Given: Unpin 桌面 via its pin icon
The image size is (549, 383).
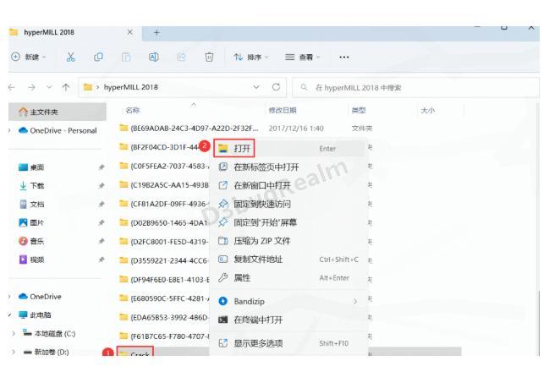Looking at the screenshot, I should (102, 167).
